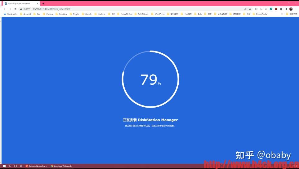
Task: Open the WordPress bookmark folder
Action: click(x=158, y=14)
